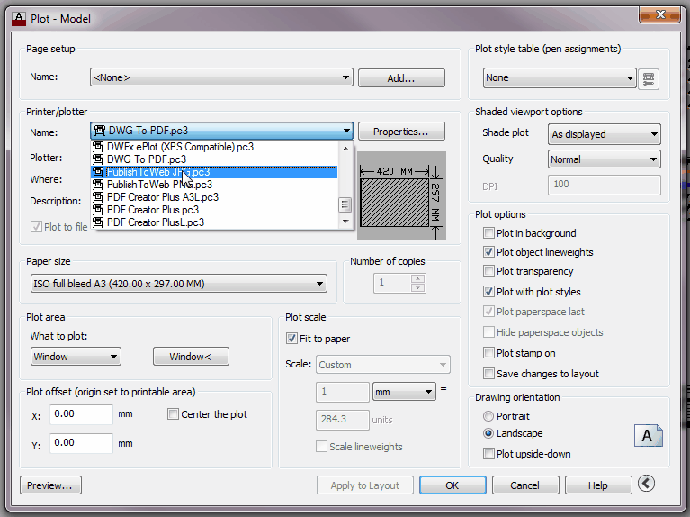Image resolution: width=690 pixels, height=517 pixels.
Task: Click the plot style table editor icon
Action: [x=649, y=78]
